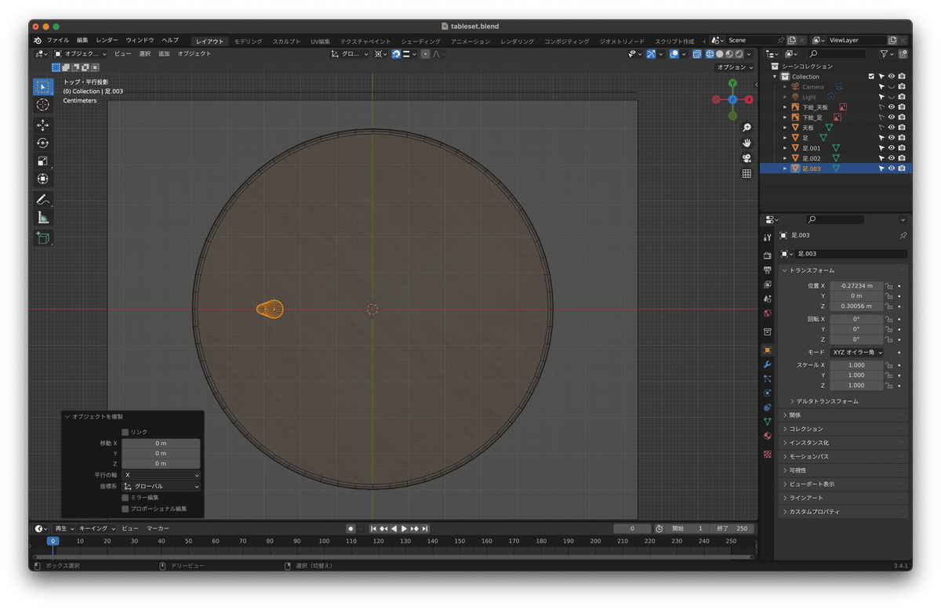Enable the プロポーショナル編集 checkbox
The image size is (941, 609).
(x=125, y=509)
